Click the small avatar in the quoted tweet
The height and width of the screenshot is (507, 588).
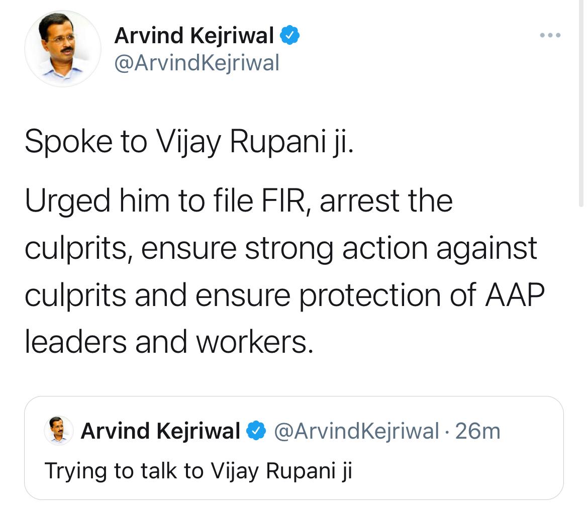[x=59, y=431]
